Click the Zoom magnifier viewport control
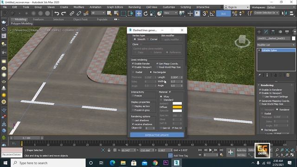 (x=277, y=150)
